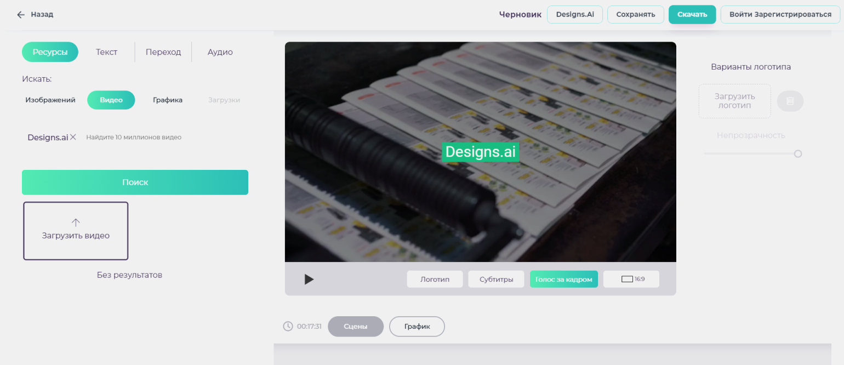Click the Без результатов text

tap(129, 275)
